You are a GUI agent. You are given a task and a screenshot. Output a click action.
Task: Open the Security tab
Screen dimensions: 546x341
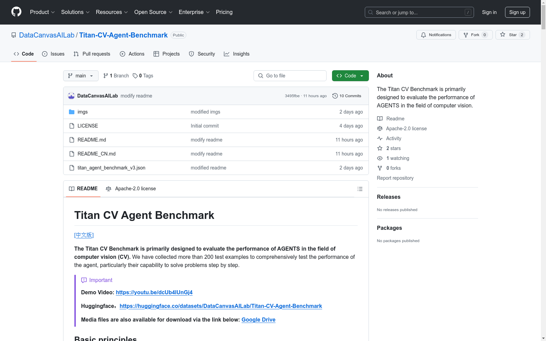tap(202, 54)
